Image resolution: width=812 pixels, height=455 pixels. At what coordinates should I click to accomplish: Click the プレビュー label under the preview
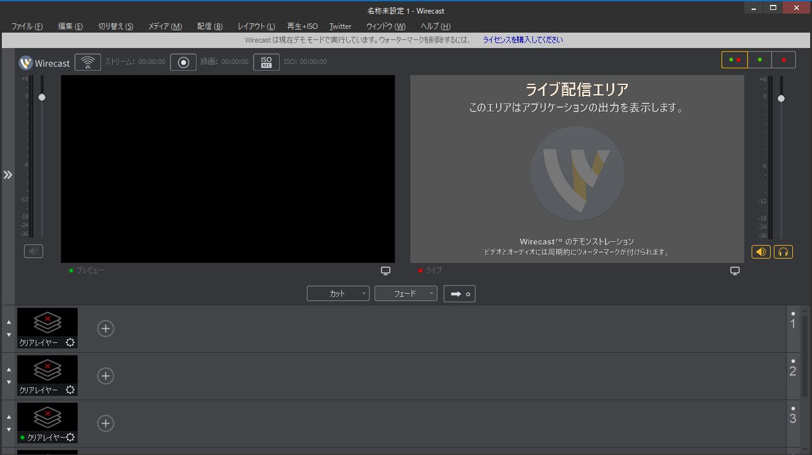90,271
